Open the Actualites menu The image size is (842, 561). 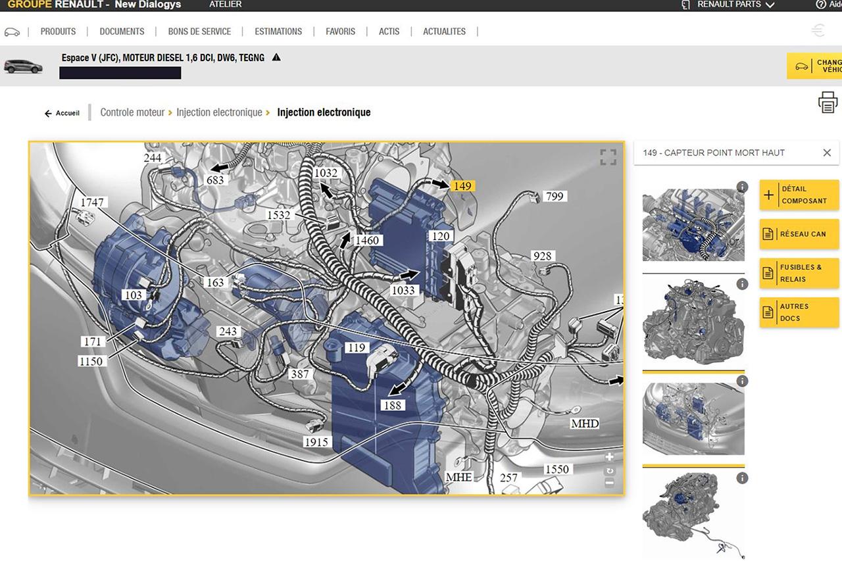point(444,31)
